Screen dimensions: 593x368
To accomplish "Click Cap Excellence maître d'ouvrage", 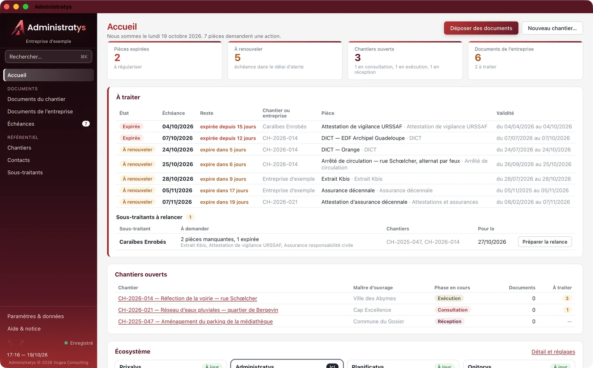I will 372,310.
